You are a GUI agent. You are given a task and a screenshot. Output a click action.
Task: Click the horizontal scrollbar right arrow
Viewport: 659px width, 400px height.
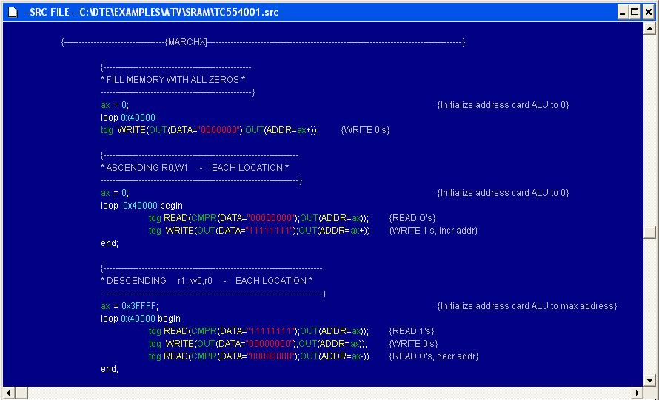[637, 393]
